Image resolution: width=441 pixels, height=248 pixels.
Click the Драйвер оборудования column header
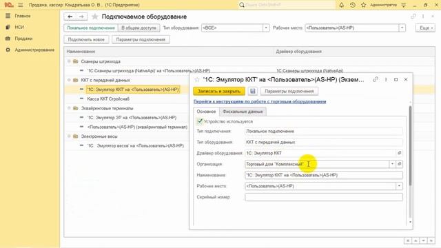click(298, 52)
